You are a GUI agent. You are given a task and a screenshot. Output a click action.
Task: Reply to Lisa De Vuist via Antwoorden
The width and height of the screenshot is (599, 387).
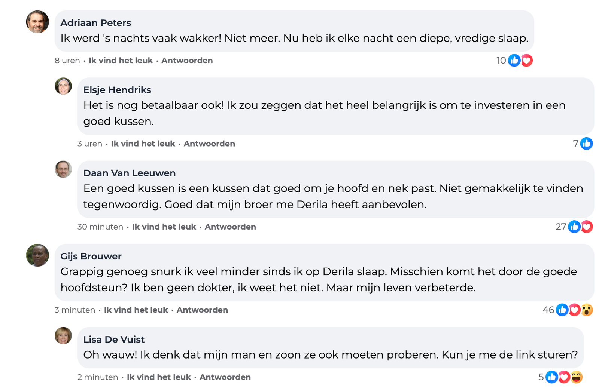(x=225, y=377)
